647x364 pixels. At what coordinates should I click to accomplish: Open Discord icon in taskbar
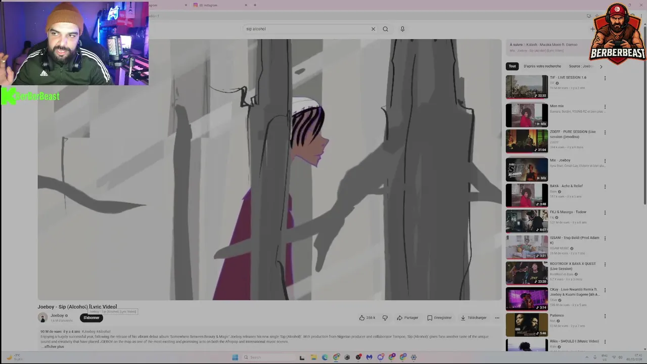[x=381, y=357]
